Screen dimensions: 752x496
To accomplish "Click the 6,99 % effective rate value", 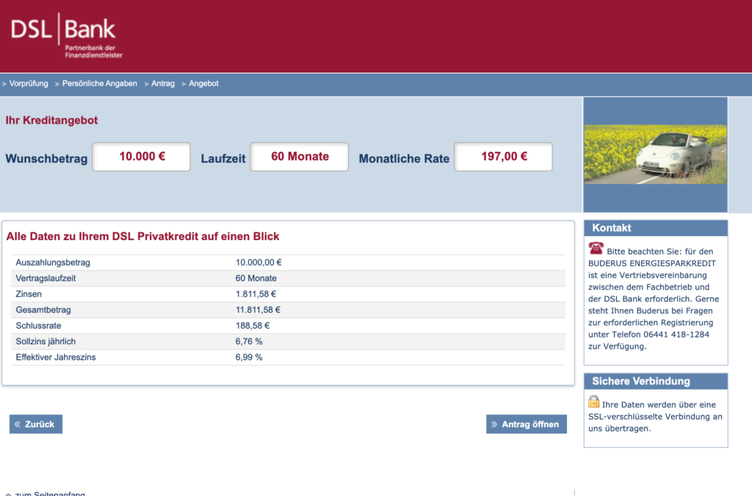I will 249,357.
